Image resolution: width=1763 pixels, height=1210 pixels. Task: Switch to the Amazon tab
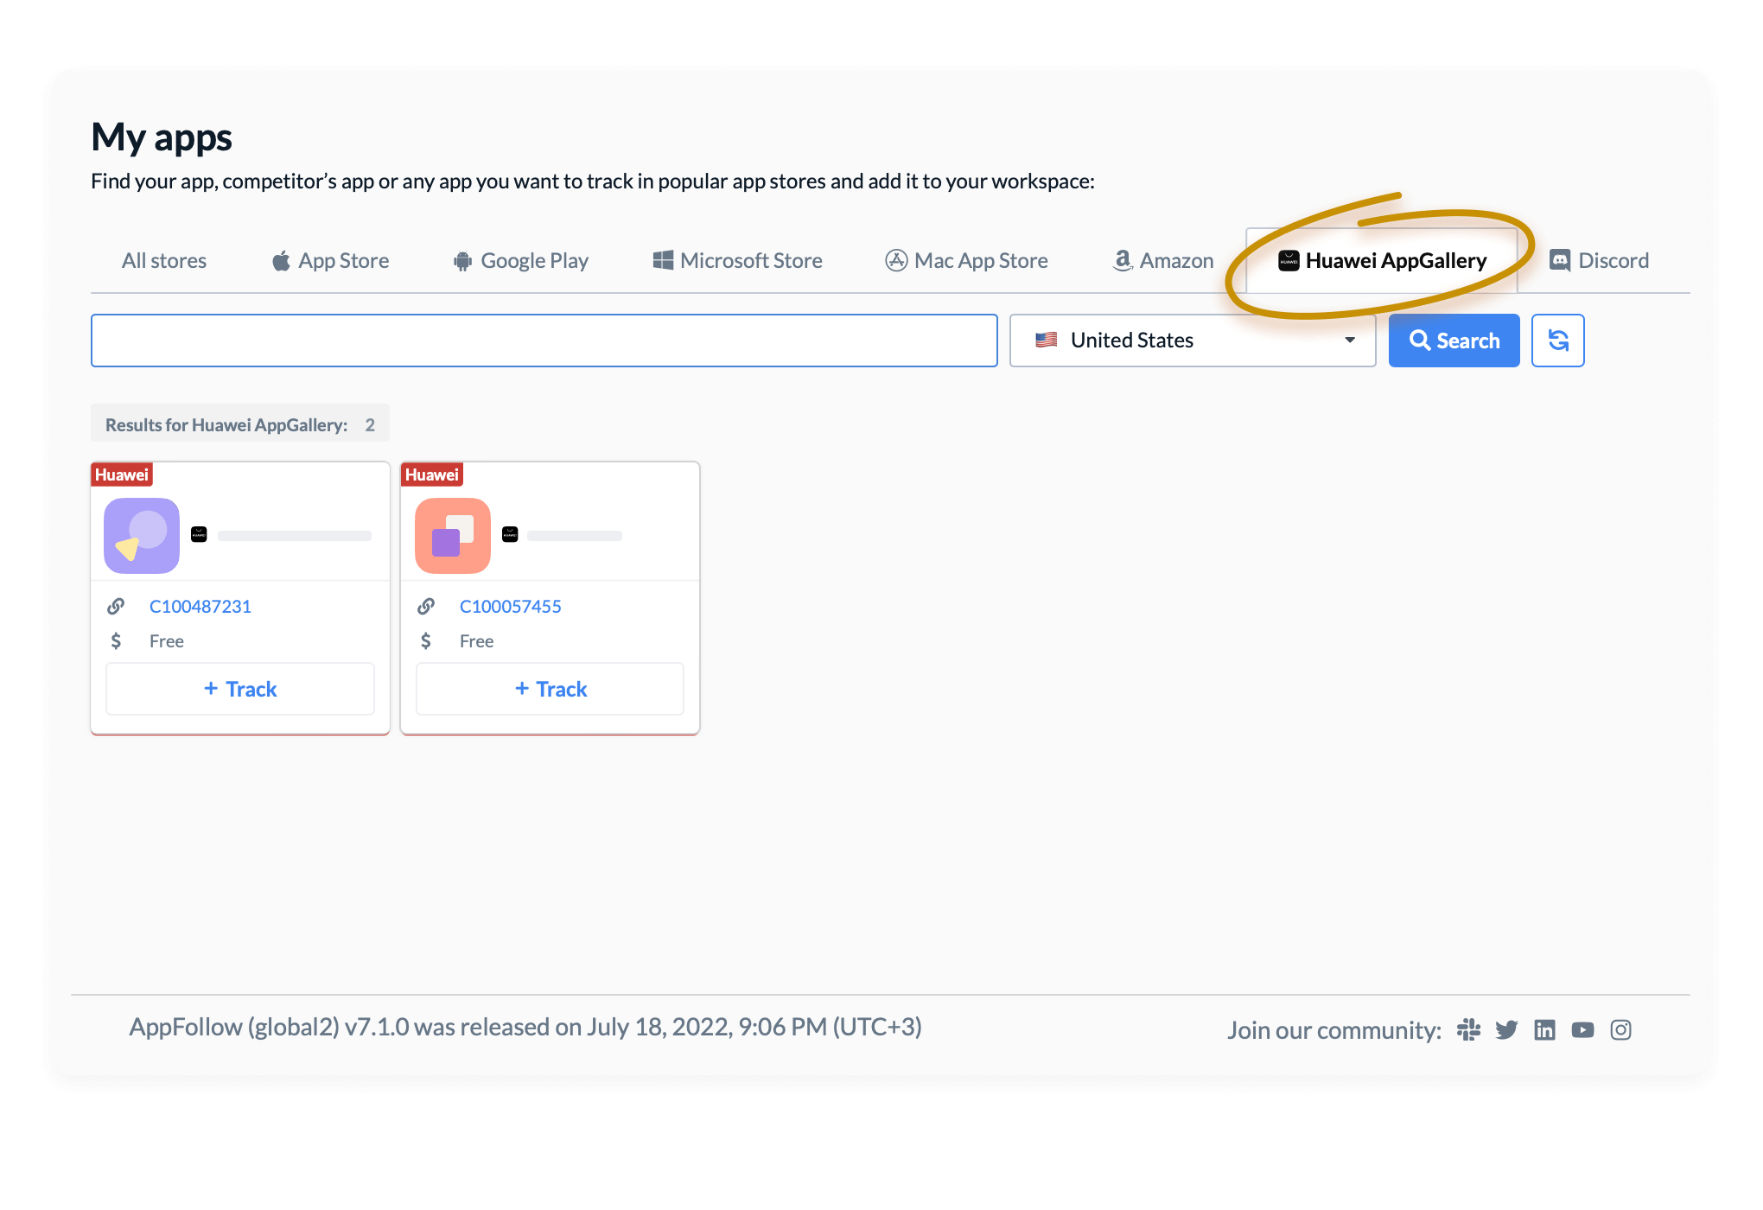(1163, 260)
